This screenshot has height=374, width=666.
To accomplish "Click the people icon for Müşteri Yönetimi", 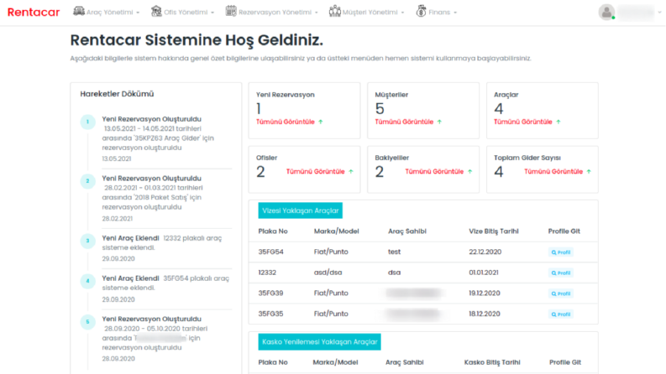I will pos(335,12).
